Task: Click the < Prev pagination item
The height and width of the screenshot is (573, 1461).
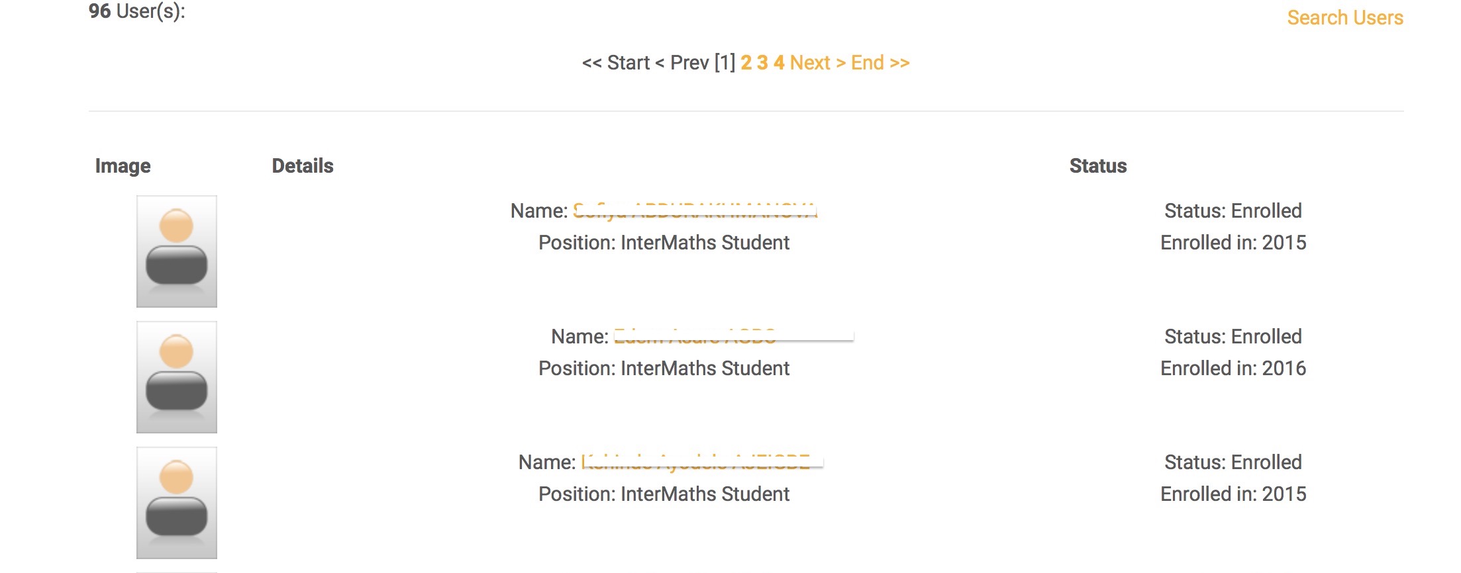Action: click(x=681, y=63)
